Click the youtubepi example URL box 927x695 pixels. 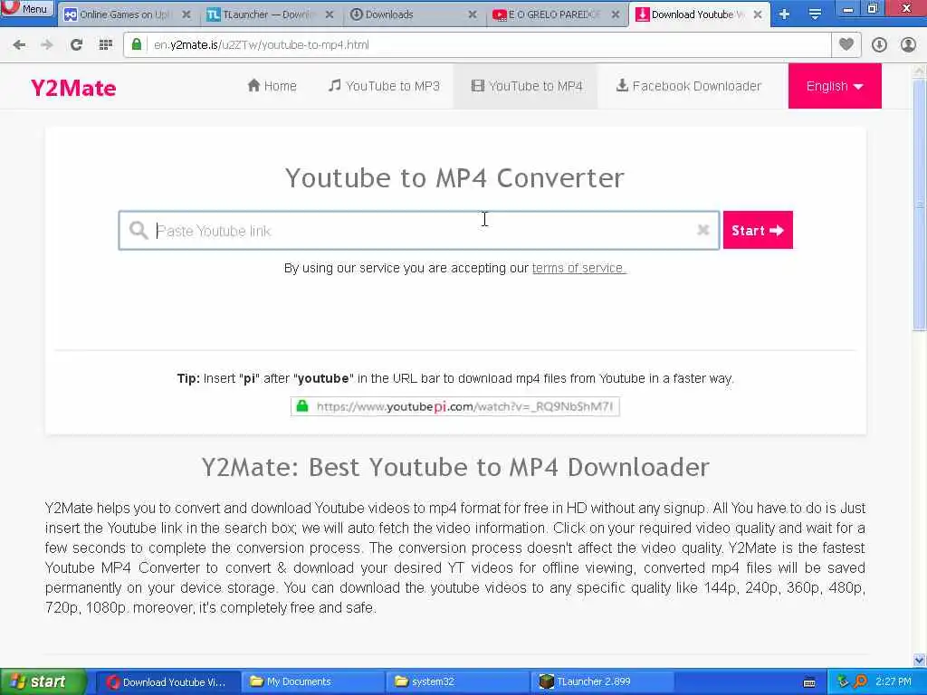(x=454, y=406)
